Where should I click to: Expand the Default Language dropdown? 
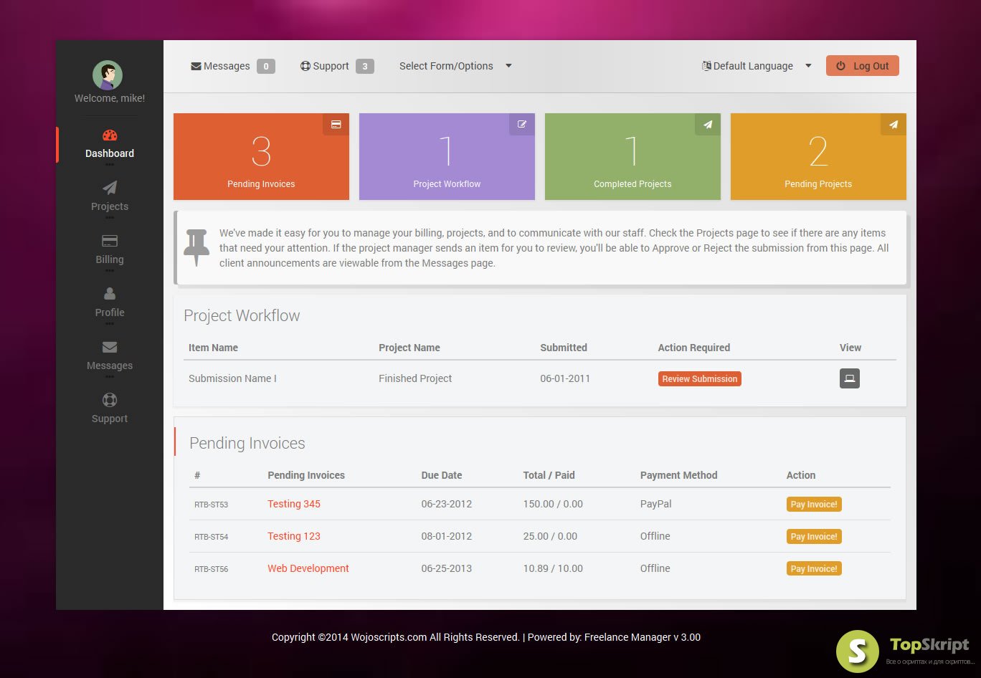pos(757,66)
